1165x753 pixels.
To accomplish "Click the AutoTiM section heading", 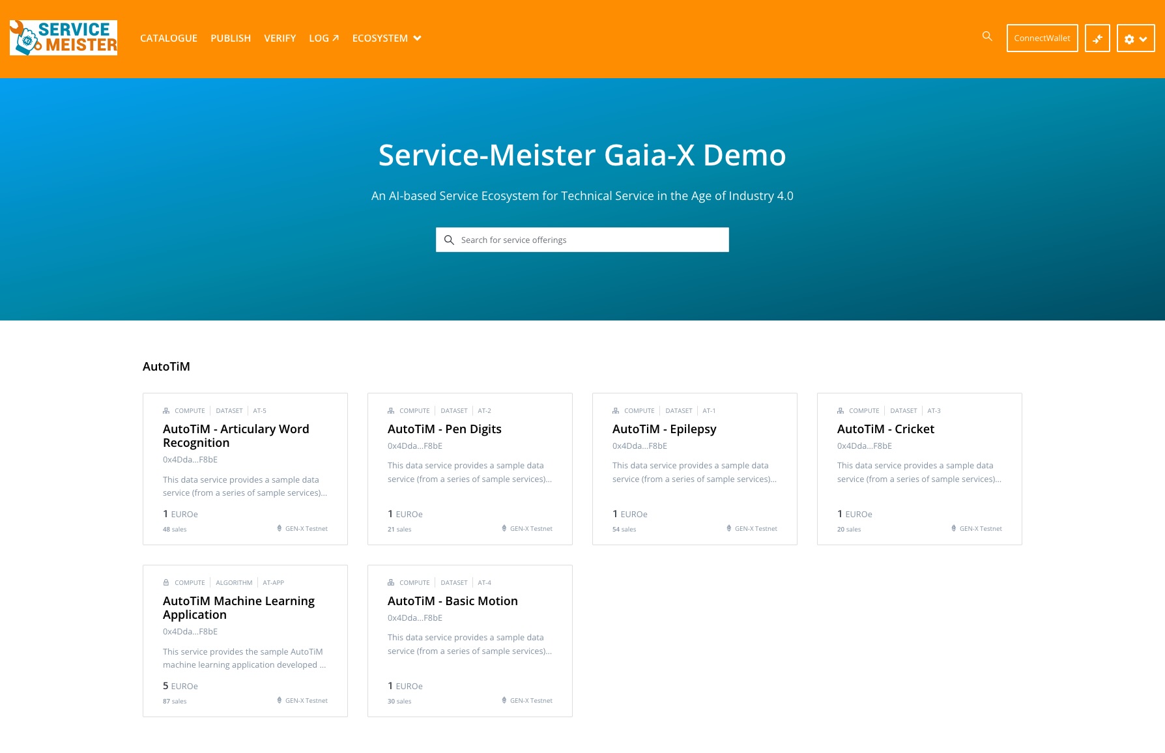I will coord(166,367).
